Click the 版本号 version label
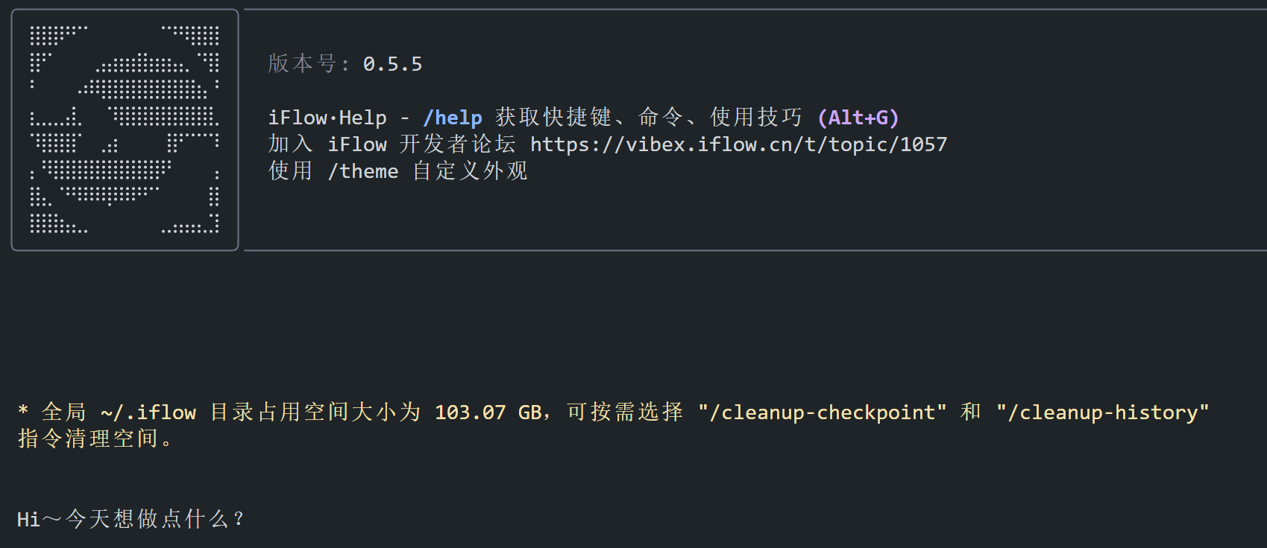 [x=302, y=64]
